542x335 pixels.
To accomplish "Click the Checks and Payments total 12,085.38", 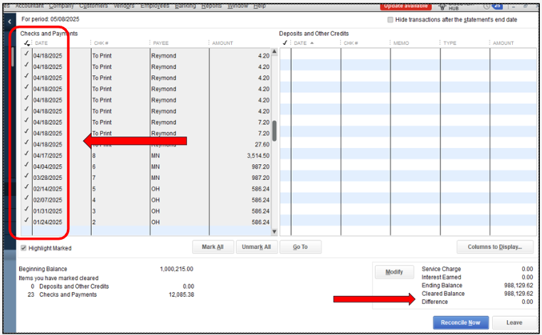I will coord(181,294).
